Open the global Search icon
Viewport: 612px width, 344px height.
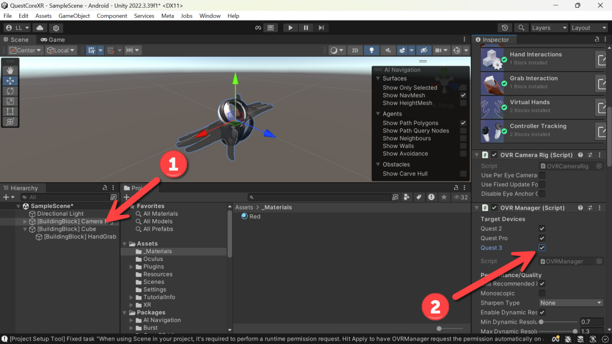click(x=521, y=27)
